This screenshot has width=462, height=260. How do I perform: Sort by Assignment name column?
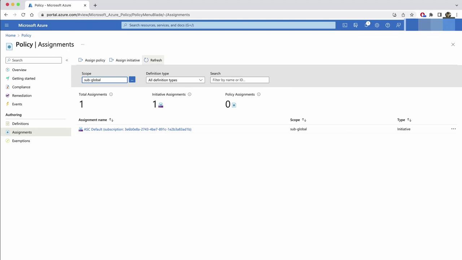pos(96,120)
